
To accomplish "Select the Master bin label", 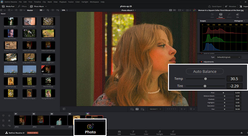I will click(30, 10).
